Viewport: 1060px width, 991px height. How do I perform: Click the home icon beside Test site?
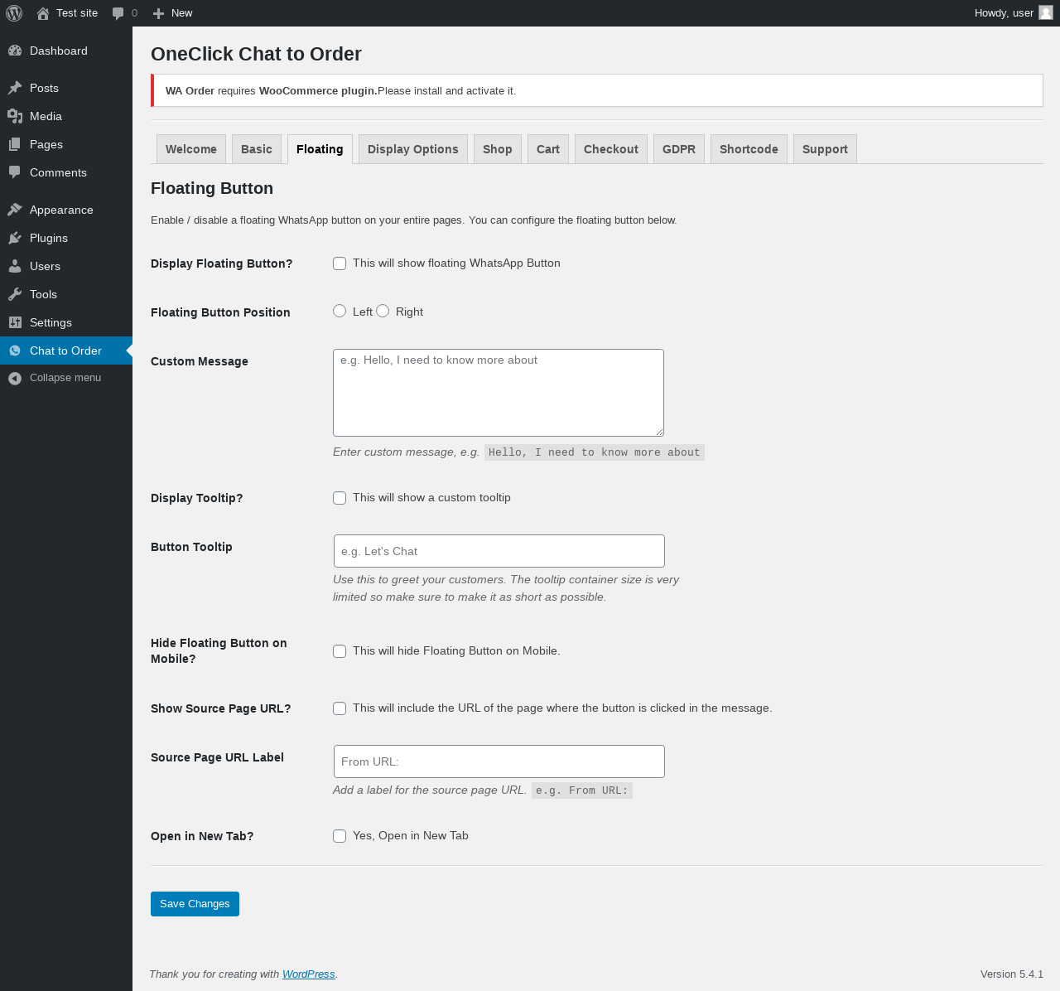point(43,13)
